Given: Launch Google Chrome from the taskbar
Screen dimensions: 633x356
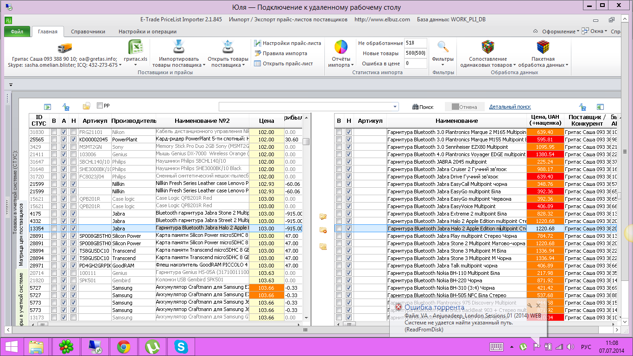Looking at the screenshot, I should 123,347.
